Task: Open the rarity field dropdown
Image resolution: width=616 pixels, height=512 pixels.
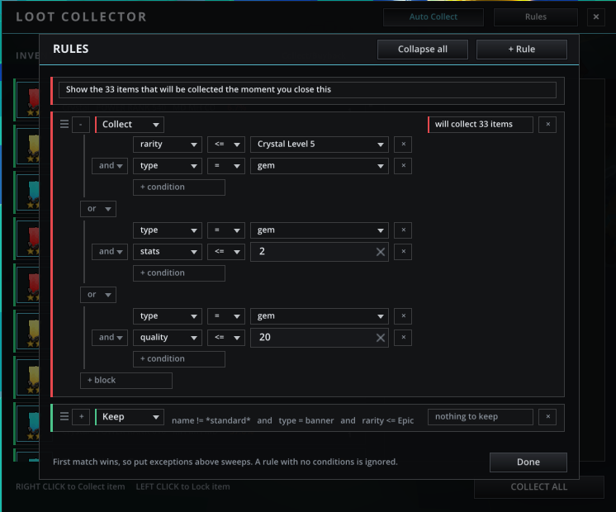Action: (168, 145)
